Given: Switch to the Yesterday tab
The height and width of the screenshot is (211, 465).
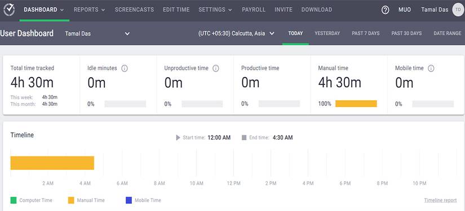Looking at the screenshot, I should tap(327, 33).
